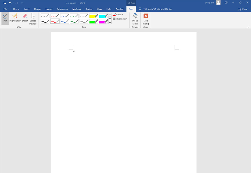Select the Pen tool in Write group
Viewport: 251px width, 173px height.
click(x=5, y=18)
